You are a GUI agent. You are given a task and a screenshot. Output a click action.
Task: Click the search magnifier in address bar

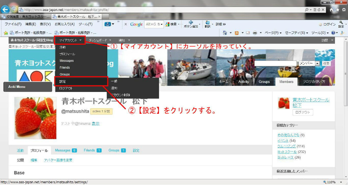click(x=306, y=10)
